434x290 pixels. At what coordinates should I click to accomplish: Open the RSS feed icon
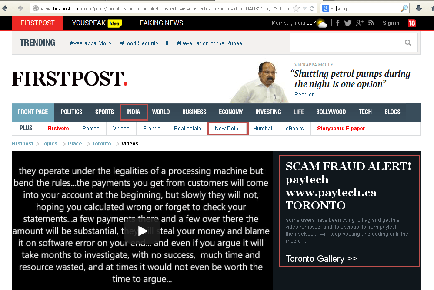point(371,23)
